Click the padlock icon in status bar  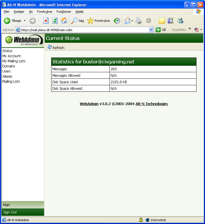point(141,220)
